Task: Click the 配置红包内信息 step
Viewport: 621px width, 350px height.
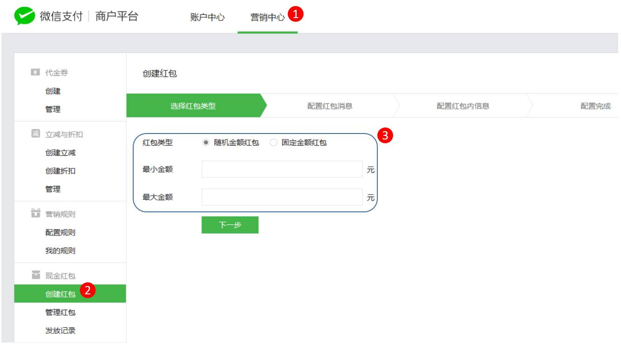Action: click(x=463, y=106)
